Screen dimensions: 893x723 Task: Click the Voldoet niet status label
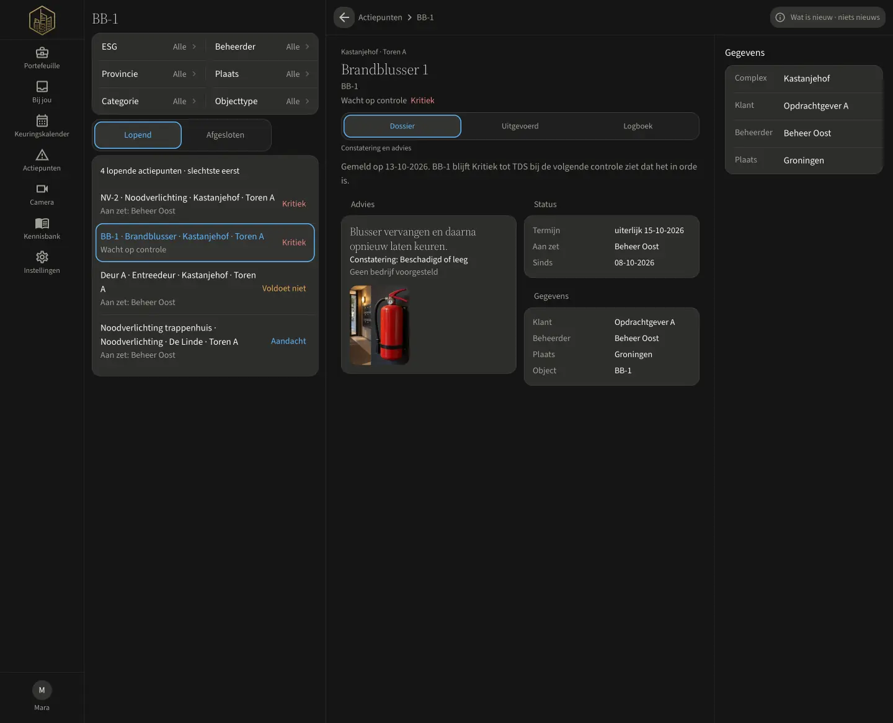click(x=284, y=288)
